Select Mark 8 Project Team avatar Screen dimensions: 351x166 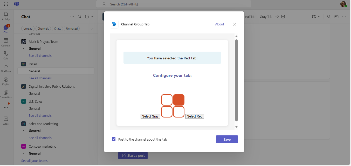(x=24, y=41)
